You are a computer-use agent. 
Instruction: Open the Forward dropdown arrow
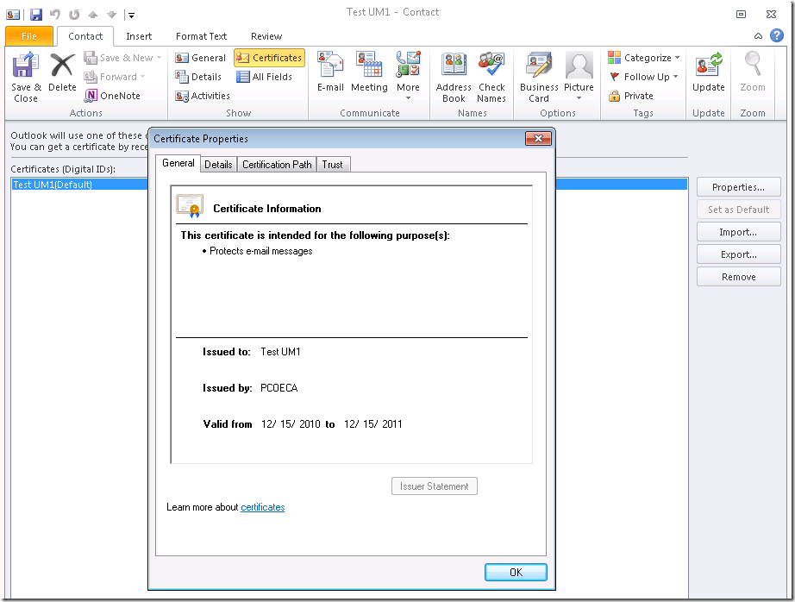(143, 77)
